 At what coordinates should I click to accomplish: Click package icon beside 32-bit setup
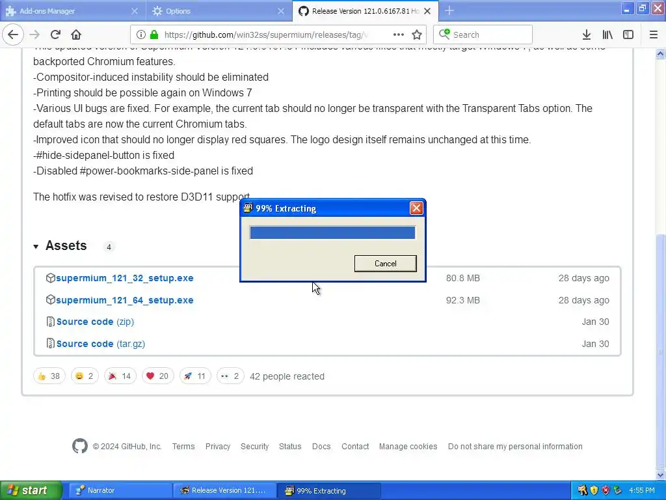coord(51,278)
